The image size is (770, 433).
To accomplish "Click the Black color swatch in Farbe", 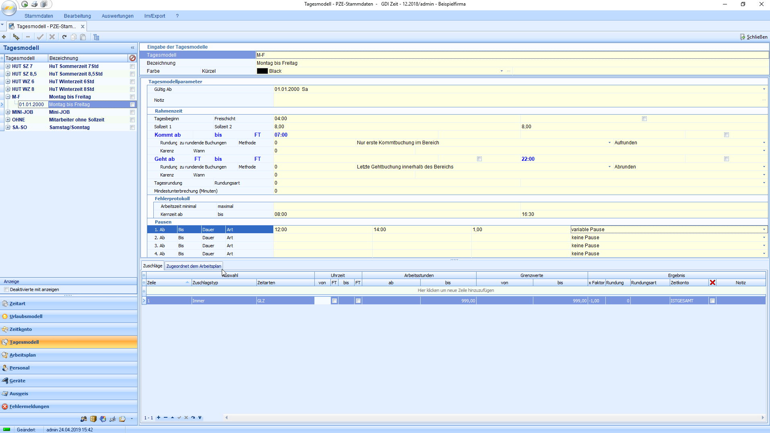I will [262, 71].
